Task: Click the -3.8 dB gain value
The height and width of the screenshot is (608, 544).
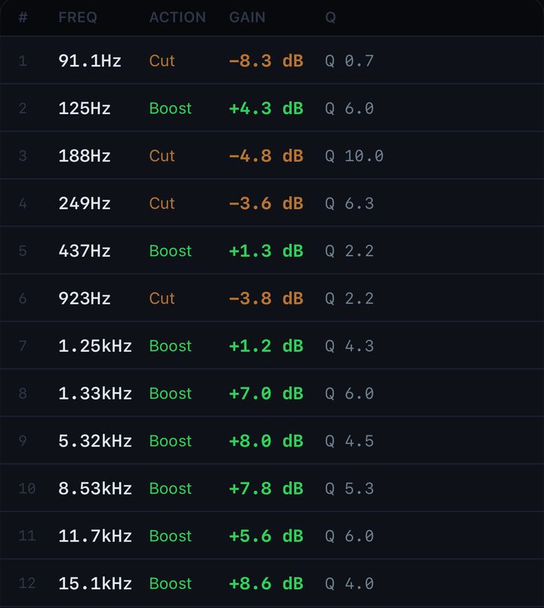Action: click(x=266, y=298)
